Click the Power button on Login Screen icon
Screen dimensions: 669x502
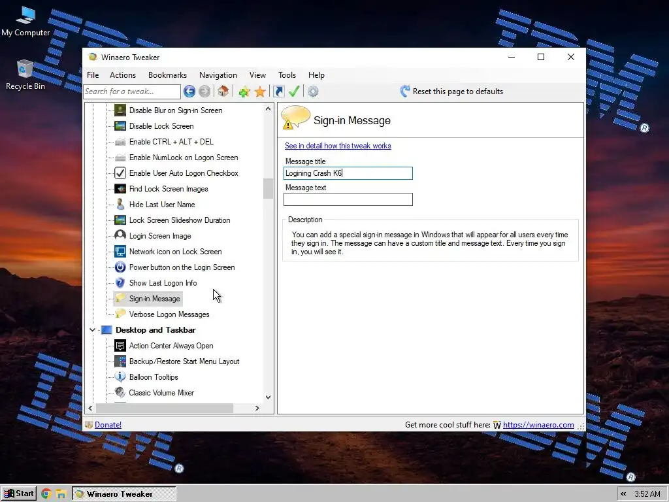(120, 267)
